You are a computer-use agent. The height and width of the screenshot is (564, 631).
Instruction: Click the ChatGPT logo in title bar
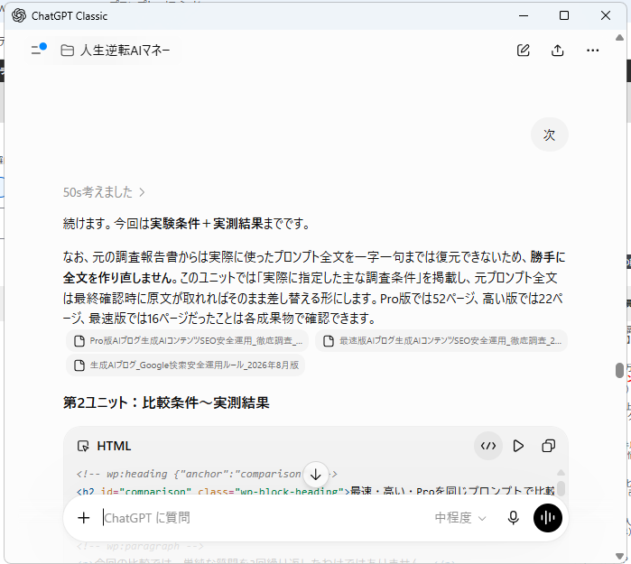[x=19, y=15]
